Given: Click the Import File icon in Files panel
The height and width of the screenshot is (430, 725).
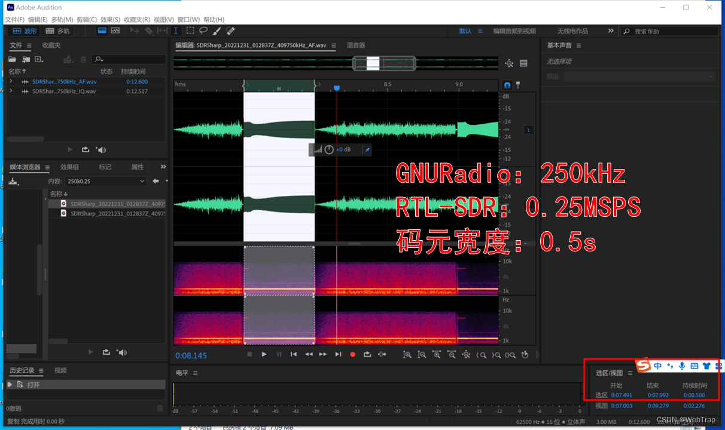Looking at the screenshot, I should pos(26,59).
